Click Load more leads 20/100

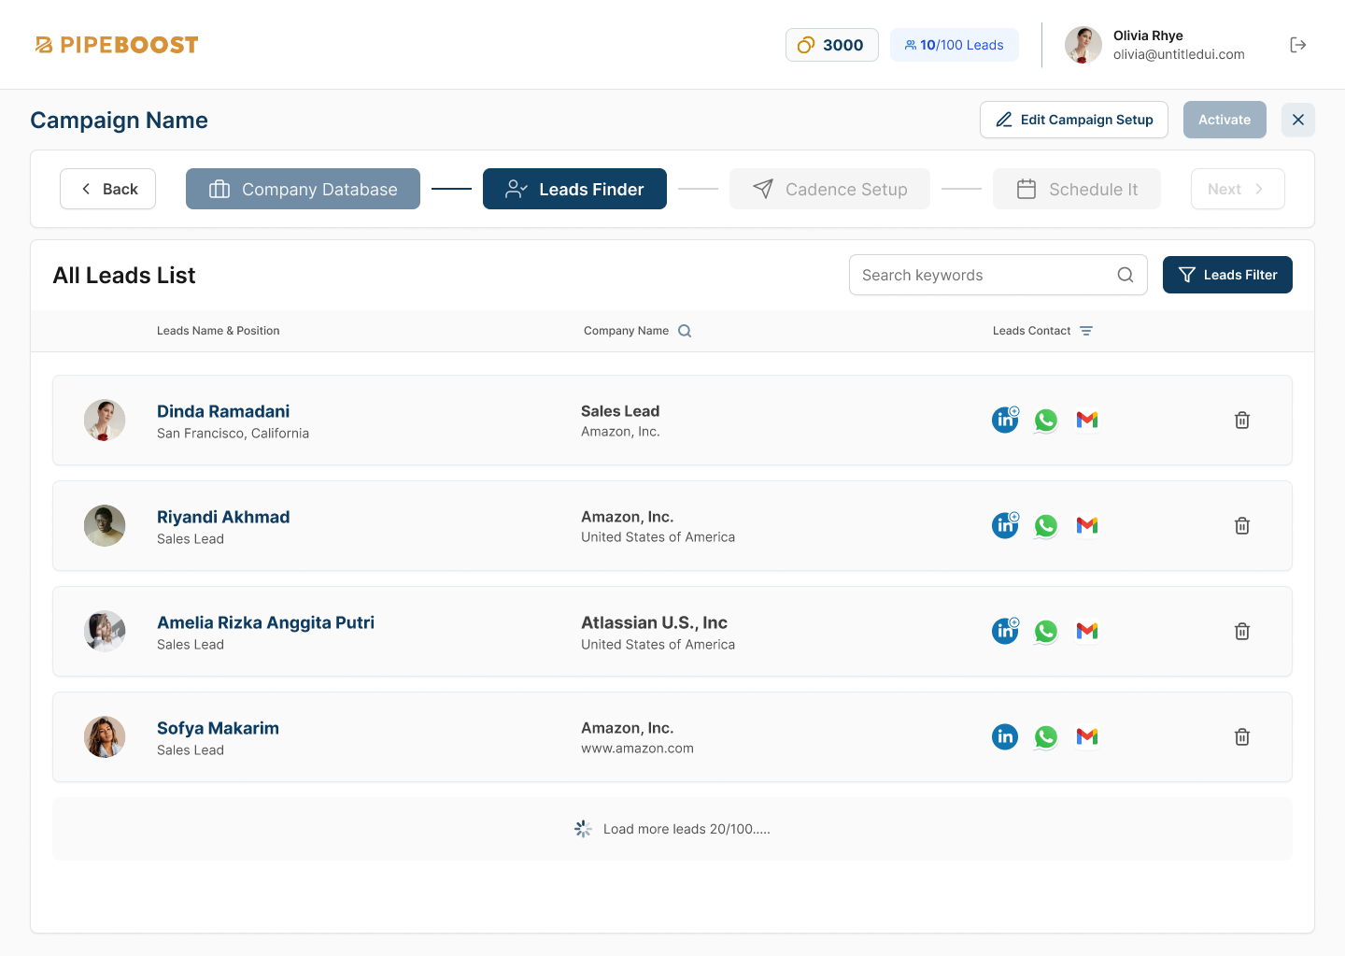pyautogui.click(x=672, y=829)
